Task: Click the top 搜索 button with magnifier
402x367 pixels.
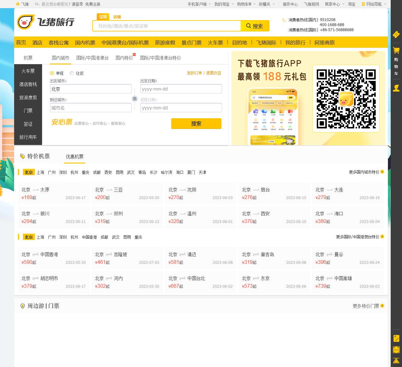Action: click(255, 26)
